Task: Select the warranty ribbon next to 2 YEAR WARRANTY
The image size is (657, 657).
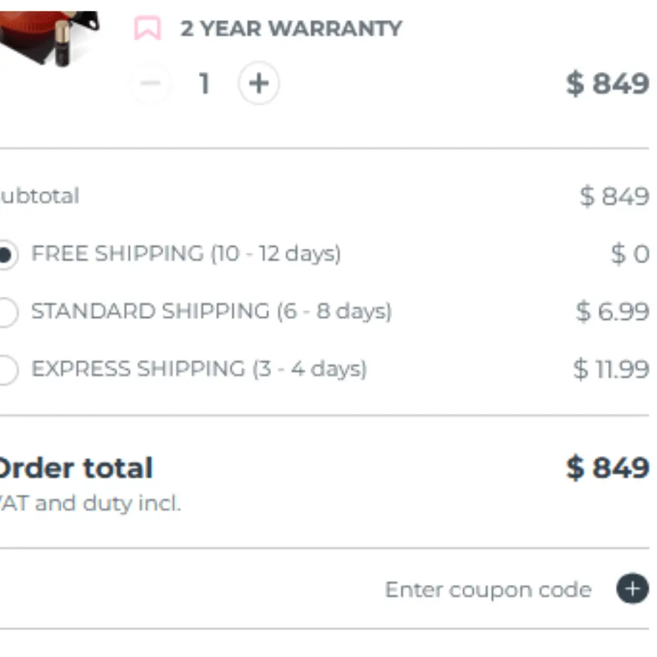Action: (149, 28)
